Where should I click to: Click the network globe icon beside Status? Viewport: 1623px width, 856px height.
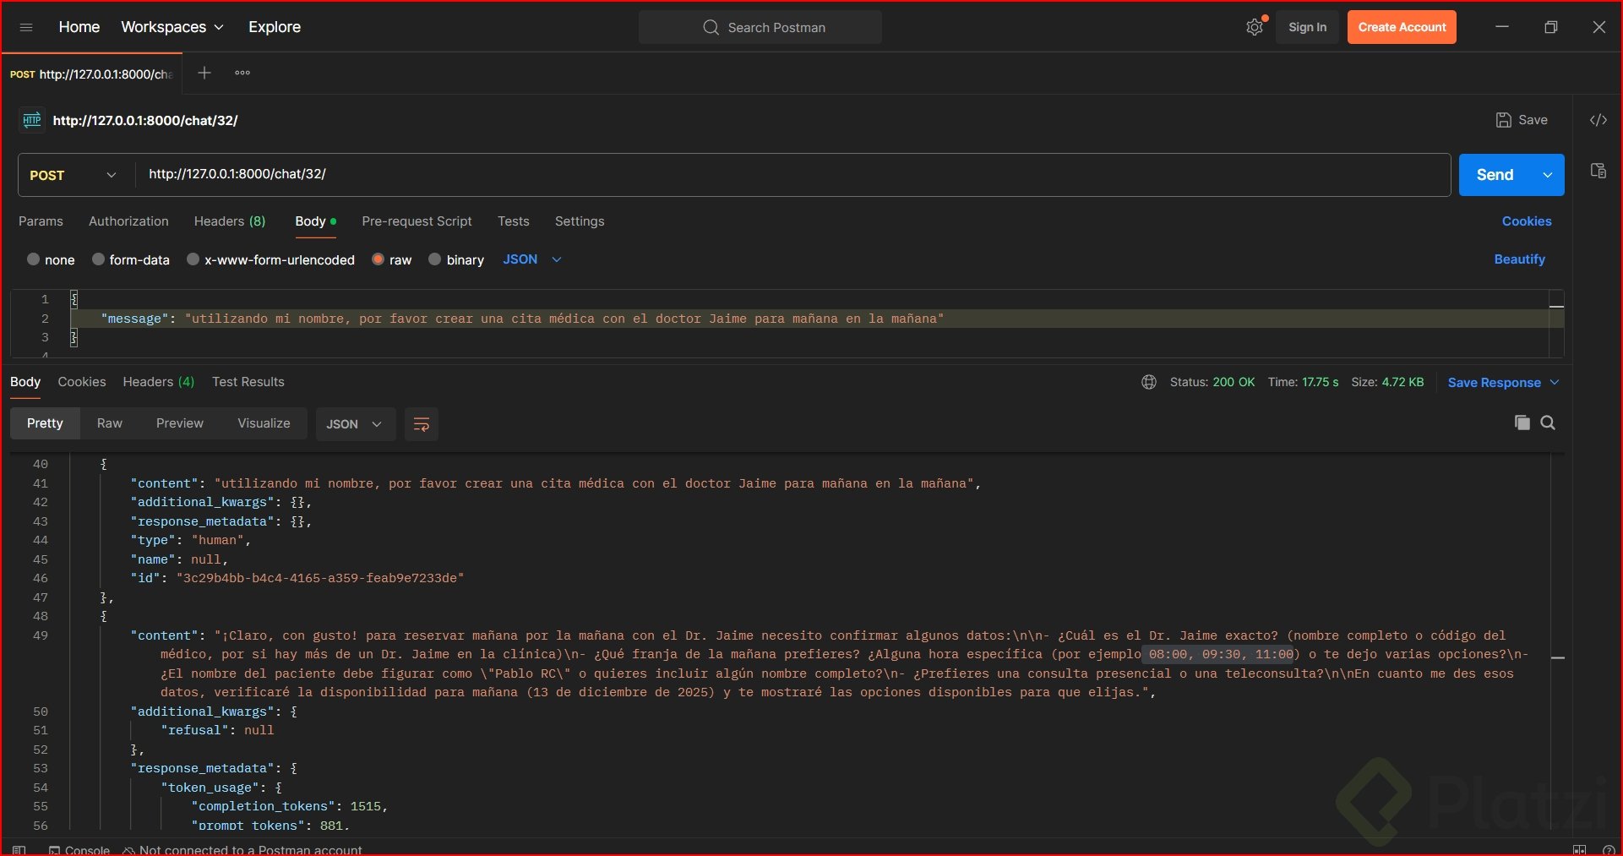tap(1148, 383)
